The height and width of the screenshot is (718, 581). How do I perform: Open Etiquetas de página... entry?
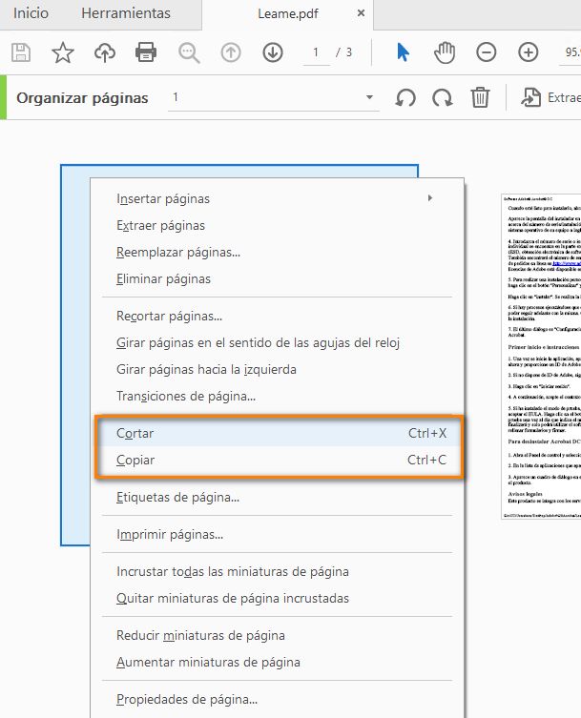click(x=278, y=498)
